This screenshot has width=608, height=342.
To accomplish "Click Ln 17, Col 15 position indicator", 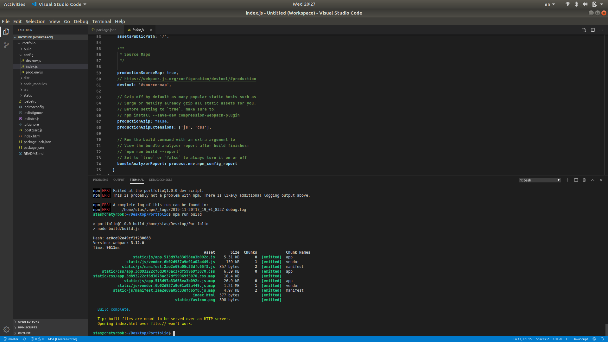I will (522, 339).
